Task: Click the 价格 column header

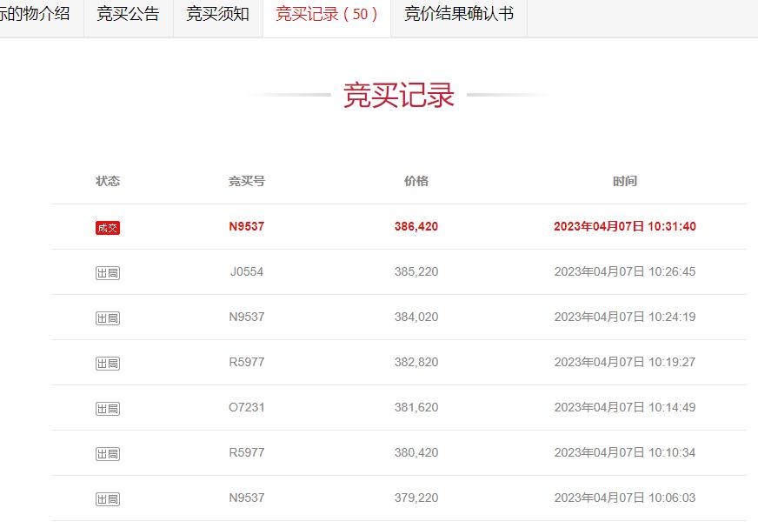Action: pos(417,181)
